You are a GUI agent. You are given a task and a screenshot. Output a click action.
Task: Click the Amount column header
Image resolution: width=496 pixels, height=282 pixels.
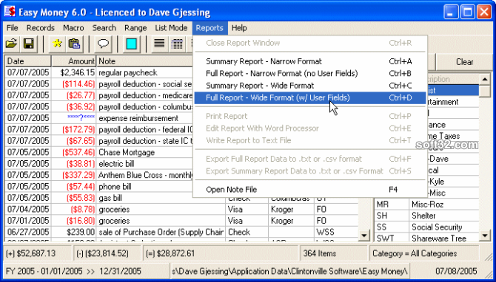74,61
